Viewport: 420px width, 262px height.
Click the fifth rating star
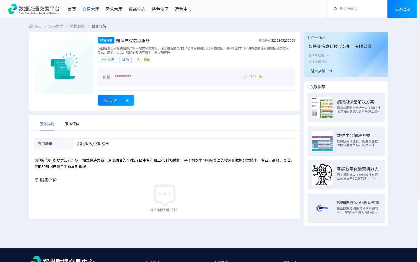(286, 77)
